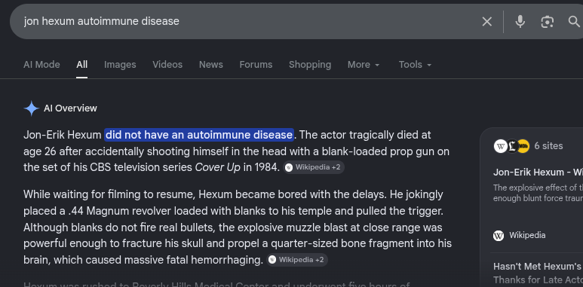583x287 pixels.
Task: Open the Jon-Erik Hexum Wikipedia link
Action: [x=538, y=173]
